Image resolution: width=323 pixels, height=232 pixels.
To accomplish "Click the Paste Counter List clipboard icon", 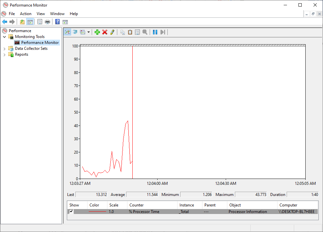I will click(130, 32).
